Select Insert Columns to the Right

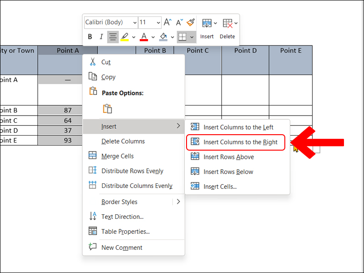240,142
